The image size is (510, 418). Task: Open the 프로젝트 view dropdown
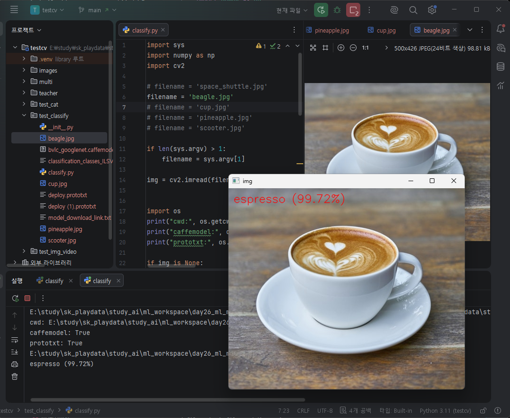point(26,30)
